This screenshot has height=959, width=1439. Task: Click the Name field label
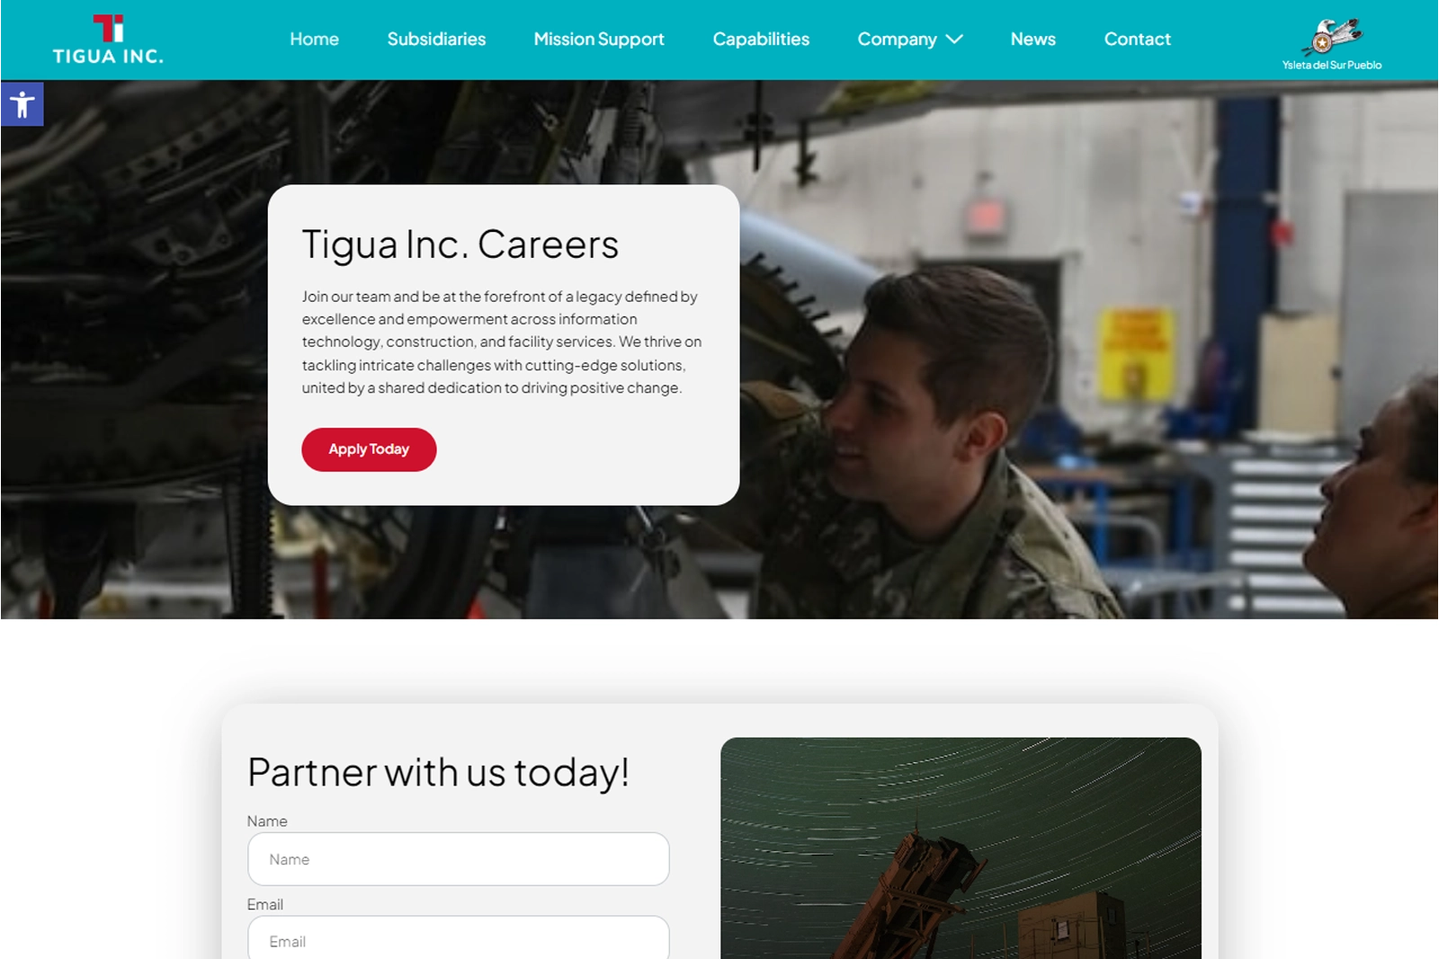tap(267, 821)
